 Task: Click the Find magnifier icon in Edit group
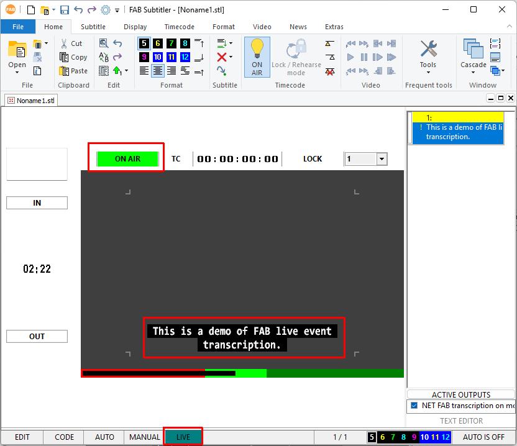click(x=104, y=43)
